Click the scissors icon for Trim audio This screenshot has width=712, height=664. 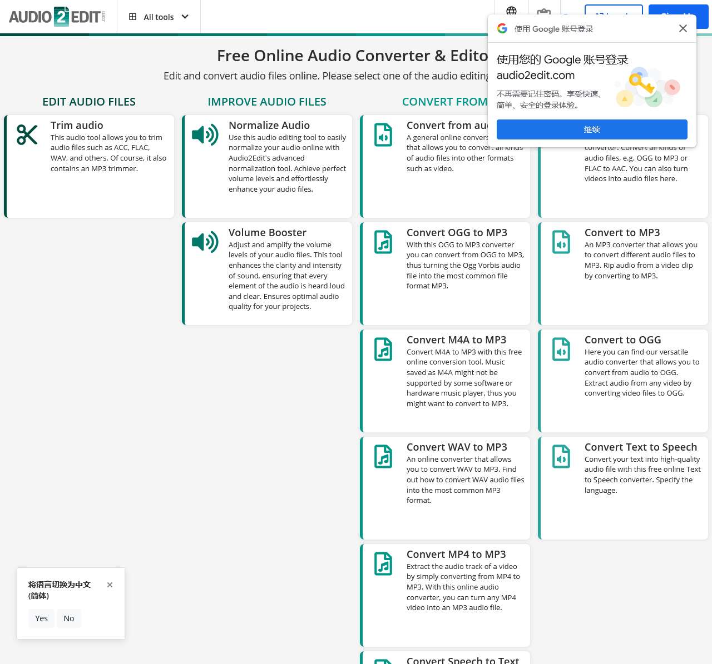coord(27,134)
